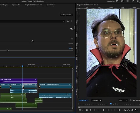Click the Quick Export share icon
The image size is (140, 113).
click(x=122, y=1)
